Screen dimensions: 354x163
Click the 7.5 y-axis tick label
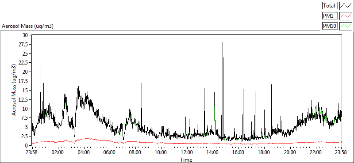coord(25,118)
